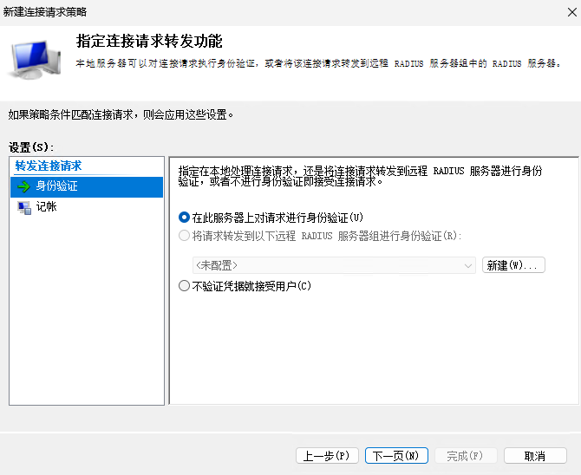Cancel the wizard with 取消
This screenshot has width=581, height=475.
535,456
